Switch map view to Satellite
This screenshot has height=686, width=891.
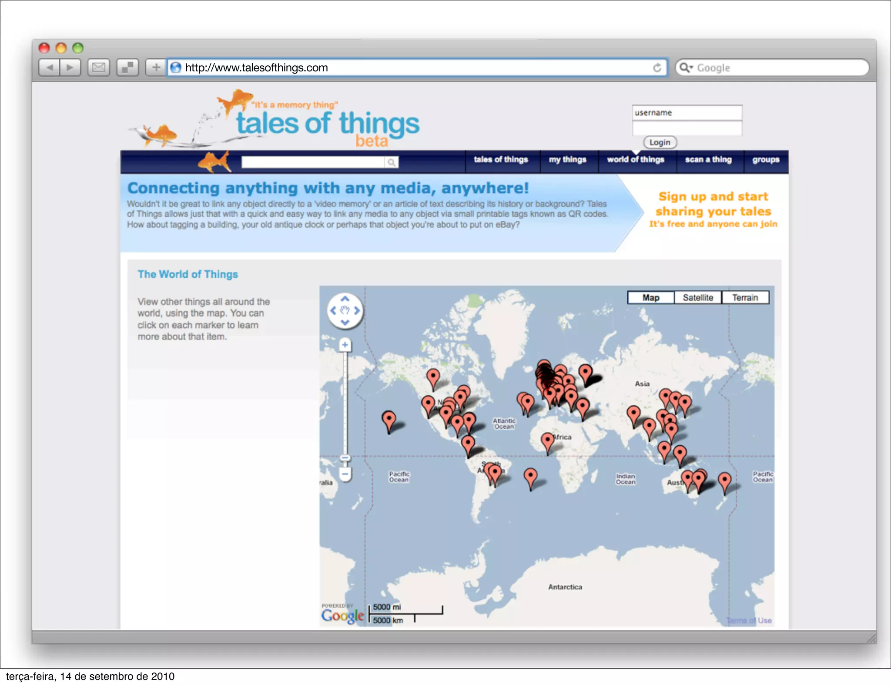pos(698,298)
